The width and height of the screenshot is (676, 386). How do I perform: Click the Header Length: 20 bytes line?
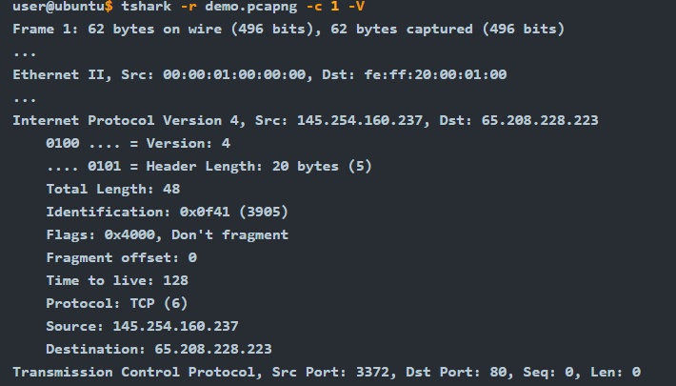(x=209, y=166)
